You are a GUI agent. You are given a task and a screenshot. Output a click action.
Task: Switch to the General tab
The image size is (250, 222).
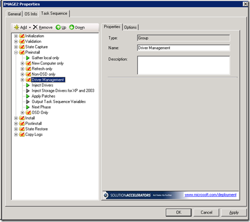[x=14, y=14]
